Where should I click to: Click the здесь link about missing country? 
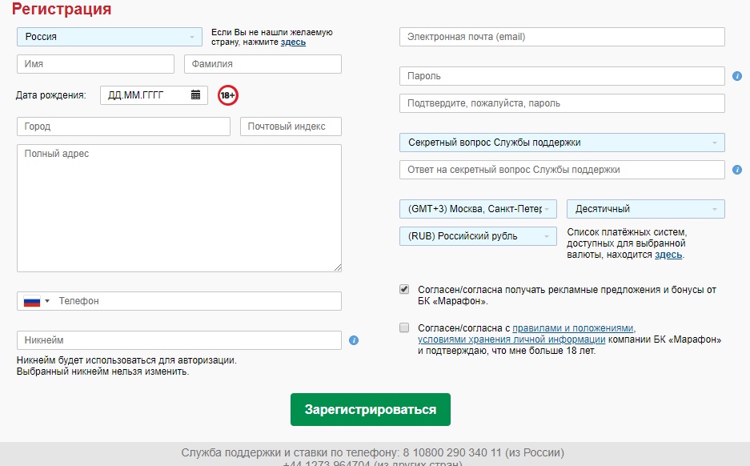[x=293, y=42]
